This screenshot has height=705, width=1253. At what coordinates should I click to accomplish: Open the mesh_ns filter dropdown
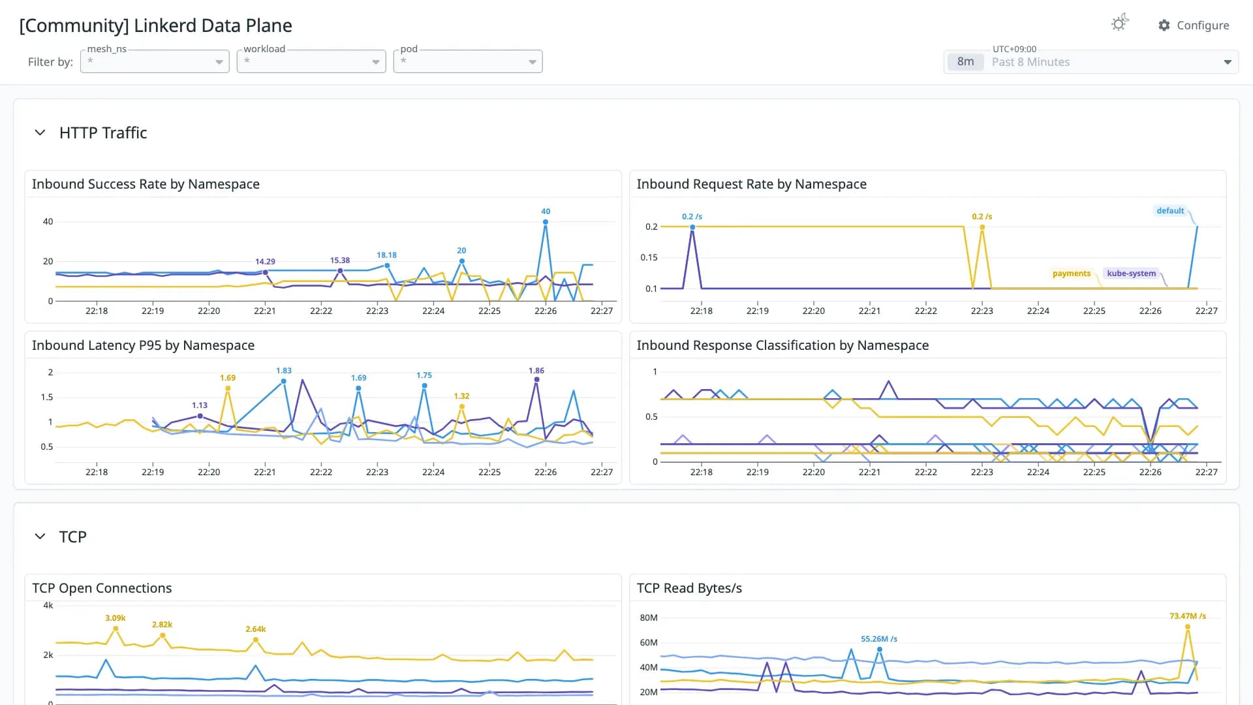click(155, 61)
